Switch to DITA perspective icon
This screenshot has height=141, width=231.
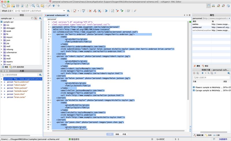click(x=213, y=6)
